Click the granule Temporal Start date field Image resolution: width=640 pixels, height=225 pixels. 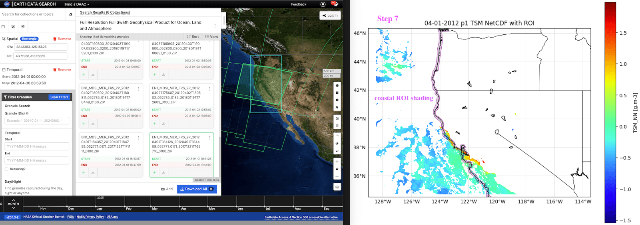point(37,146)
